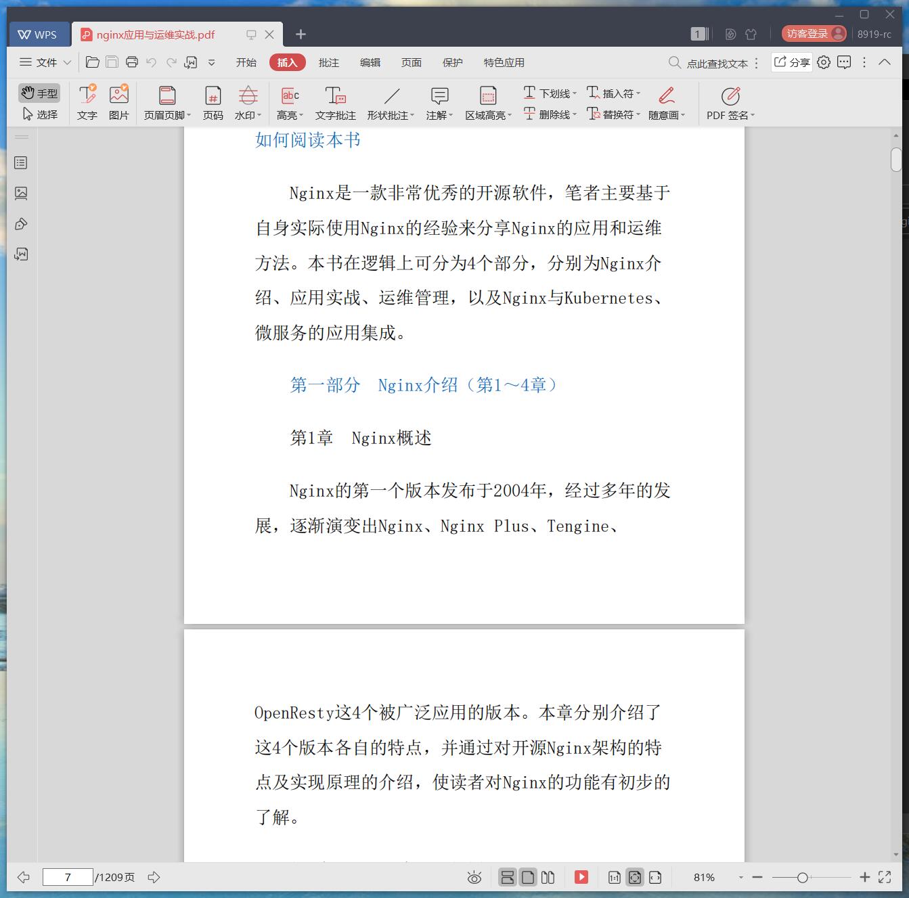The height and width of the screenshot is (898, 909).
Task: Go to previous page arrow
Action: tap(24, 877)
